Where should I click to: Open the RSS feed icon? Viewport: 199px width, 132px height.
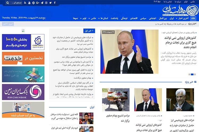click(25, 3)
